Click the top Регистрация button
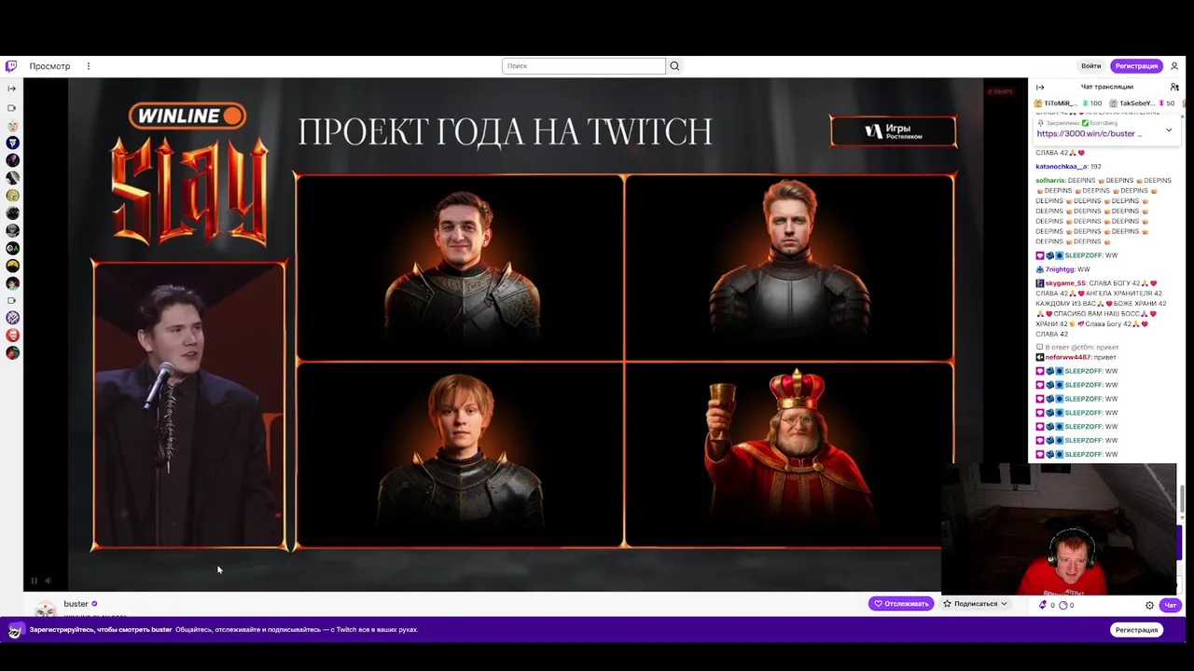The height and width of the screenshot is (671, 1194). 1136,66
